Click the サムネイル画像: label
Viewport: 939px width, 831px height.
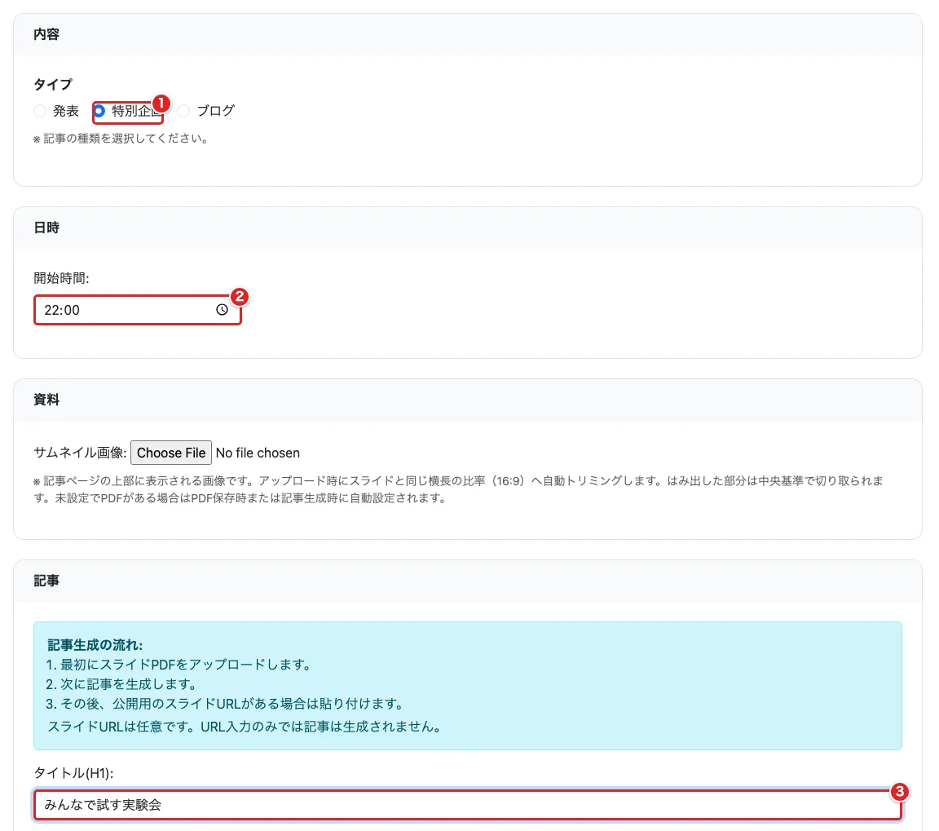click(80, 453)
